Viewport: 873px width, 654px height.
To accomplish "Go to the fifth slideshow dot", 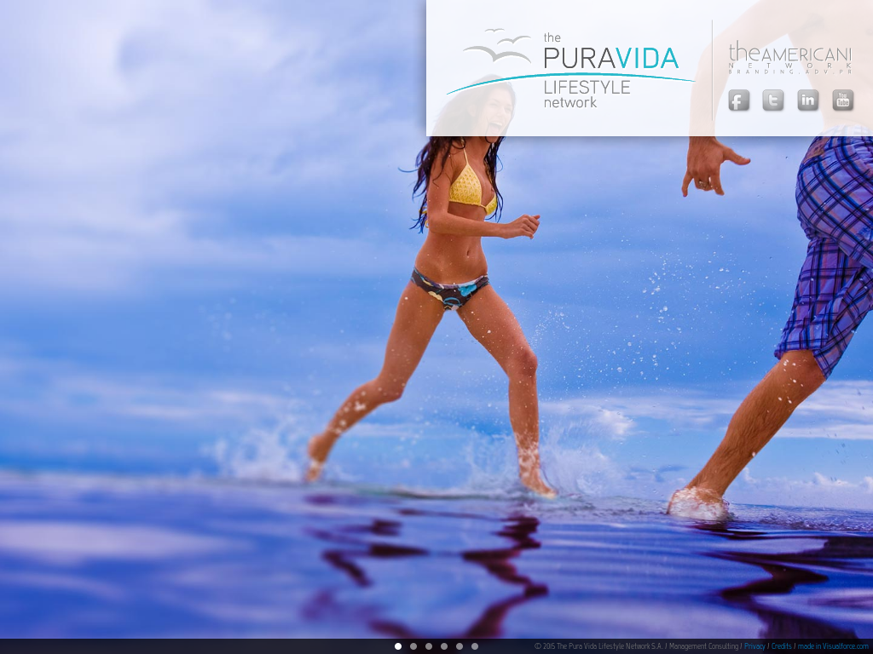I will point(460,646).
